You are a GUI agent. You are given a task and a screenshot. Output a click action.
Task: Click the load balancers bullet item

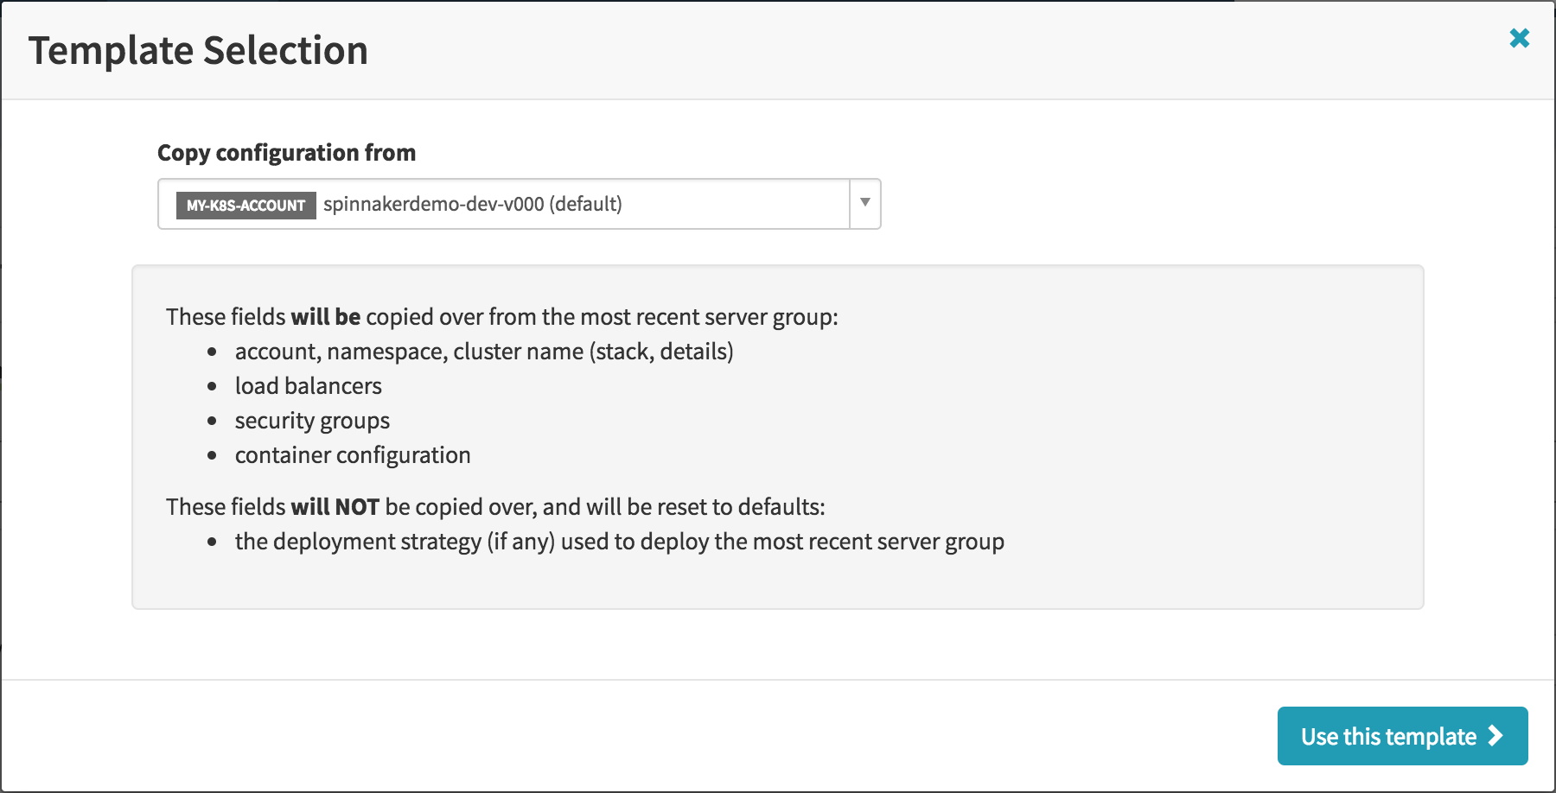308,386
